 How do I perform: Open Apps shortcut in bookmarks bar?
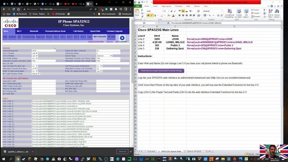[x=7, y=14]
